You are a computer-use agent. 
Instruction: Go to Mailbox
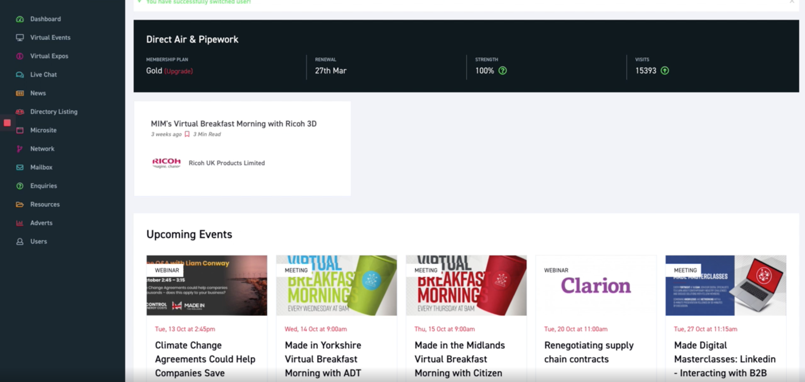pyautogui.click(x=41, y=167)
